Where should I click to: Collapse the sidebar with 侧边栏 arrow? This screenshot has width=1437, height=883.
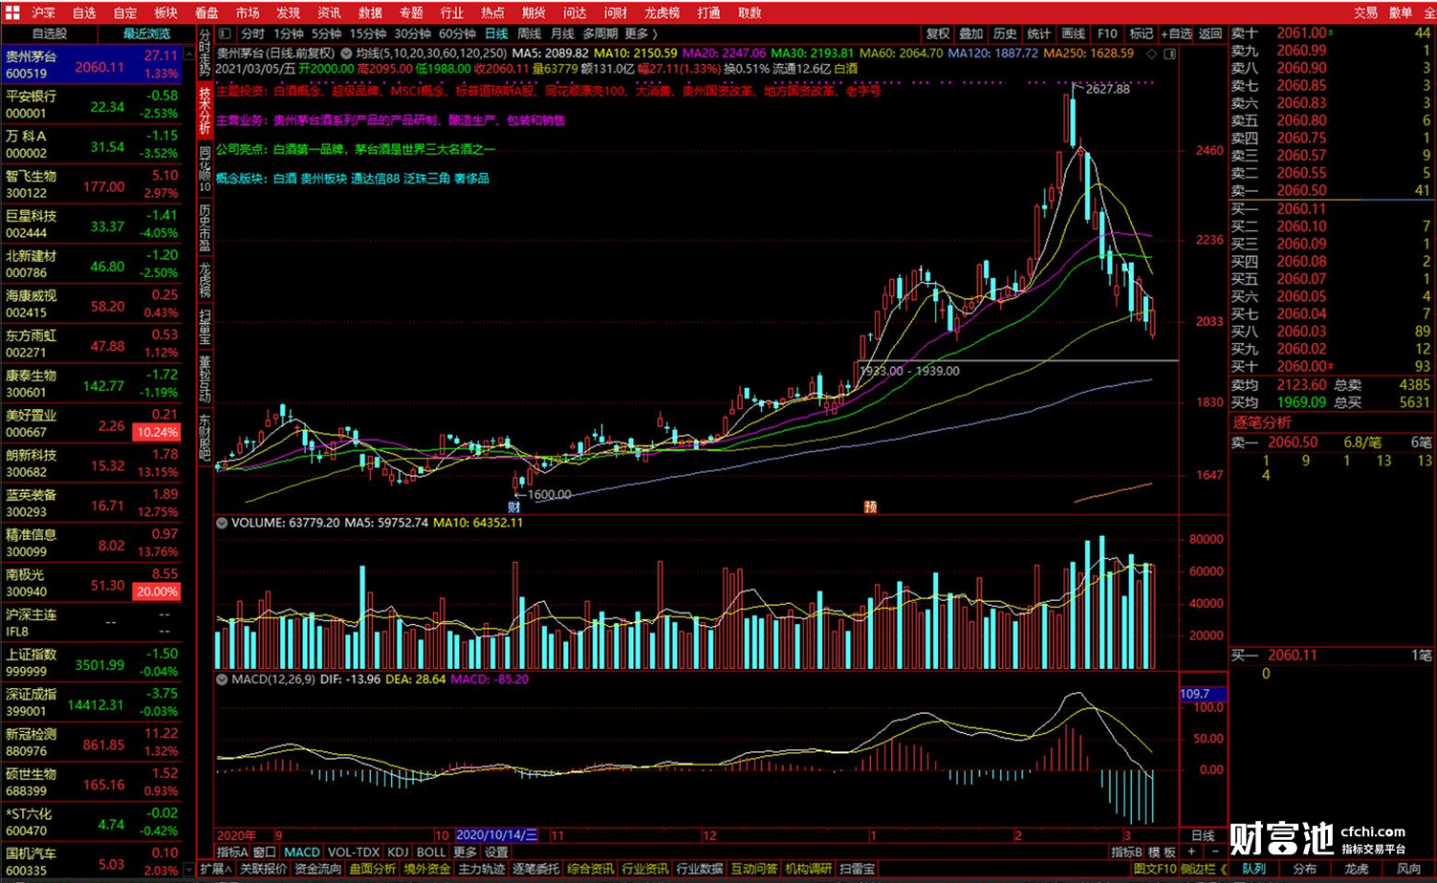point(1205,869)
